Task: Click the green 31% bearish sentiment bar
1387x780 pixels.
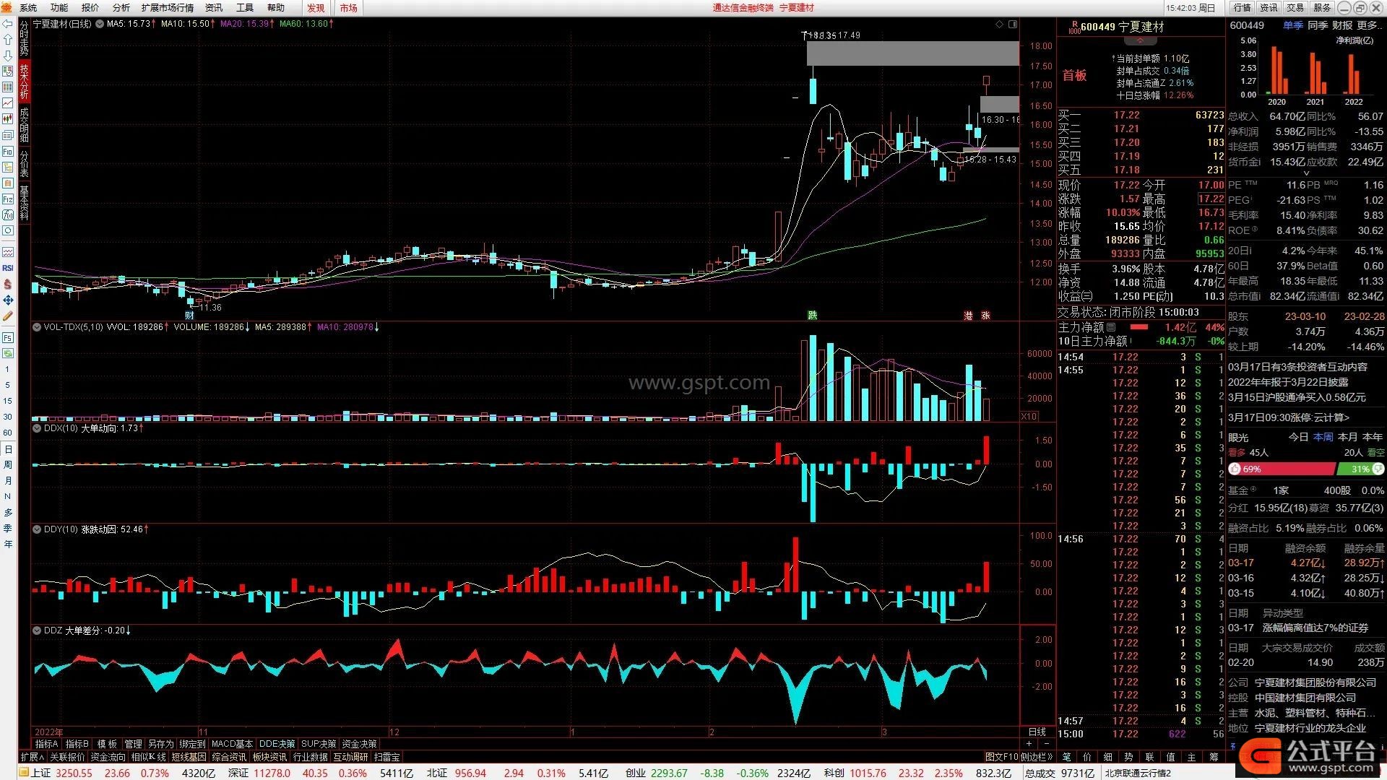Action: [x=1361, y=469]
